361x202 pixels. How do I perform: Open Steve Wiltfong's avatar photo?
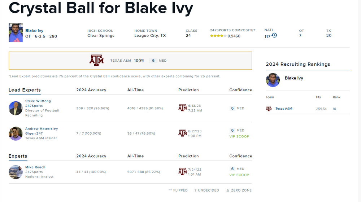[16, 108]
